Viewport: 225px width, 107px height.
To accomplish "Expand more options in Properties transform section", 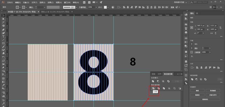I will tap(221, 36).
